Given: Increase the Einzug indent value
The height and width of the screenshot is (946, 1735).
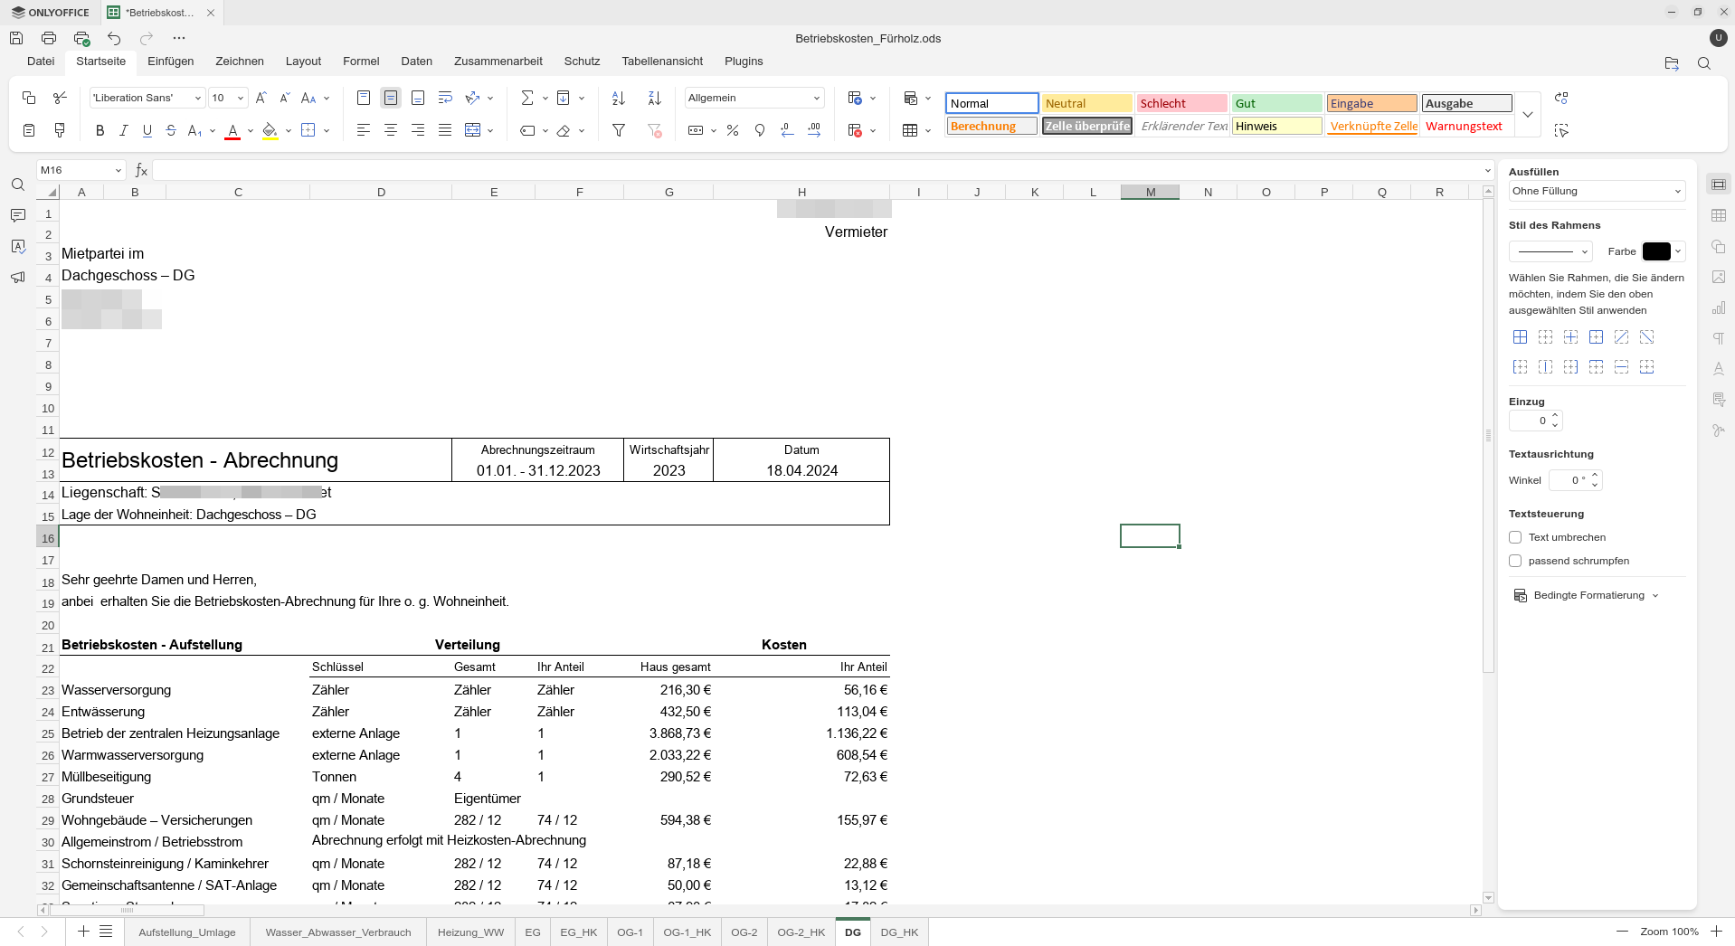Looking at the screenshot, I should (1555, 416).
